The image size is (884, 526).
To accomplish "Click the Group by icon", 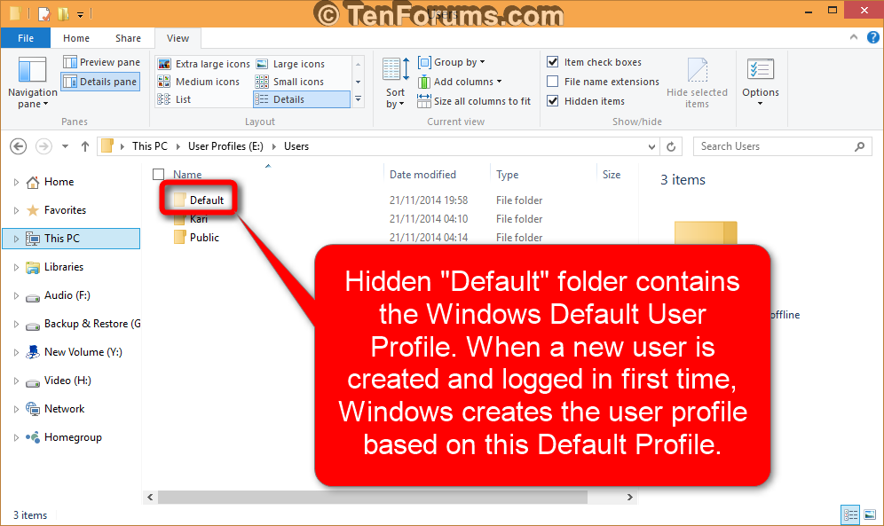I will [x=426, y=62].
